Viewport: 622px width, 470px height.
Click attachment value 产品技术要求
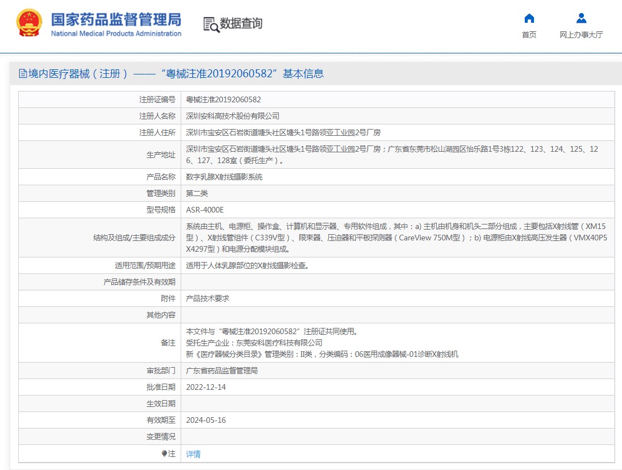(207, 298)
